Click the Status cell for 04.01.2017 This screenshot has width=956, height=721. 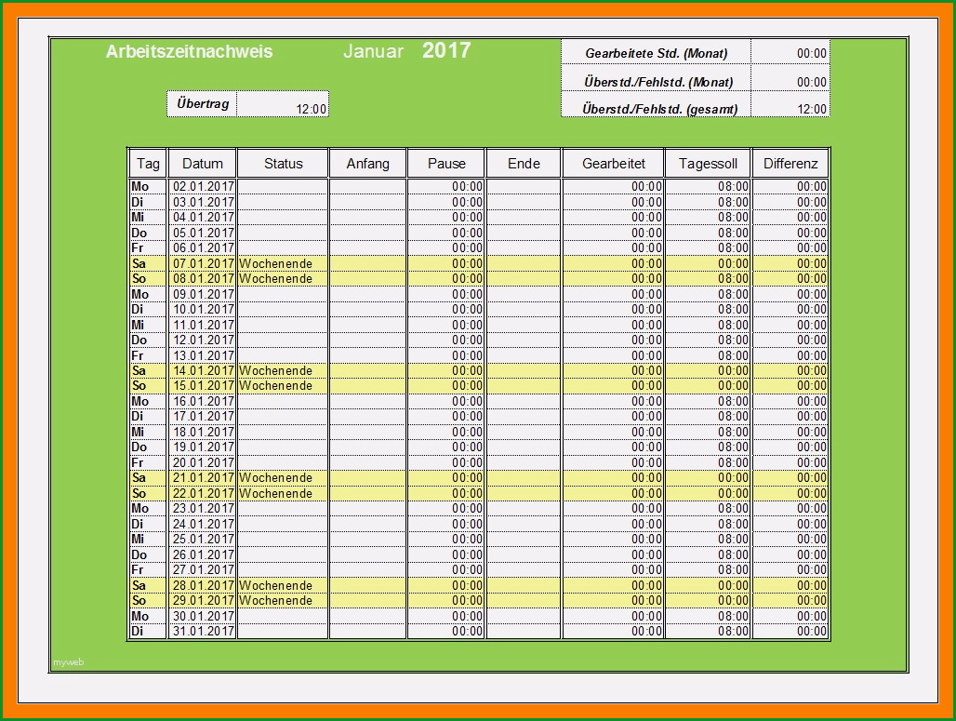(x=283, y=217)
